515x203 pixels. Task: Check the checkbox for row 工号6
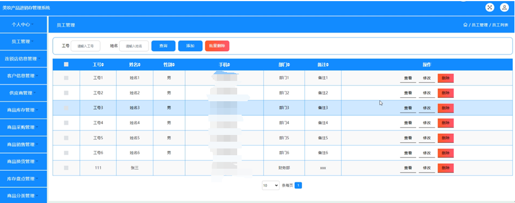pyautogui.click(x=66, y=152)
